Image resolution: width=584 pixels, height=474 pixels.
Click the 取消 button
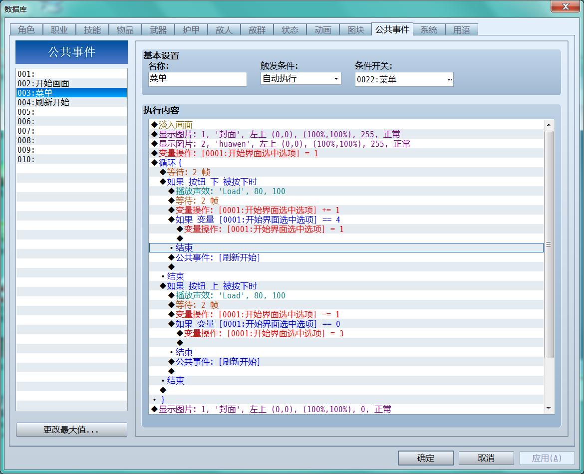point(486,458)
